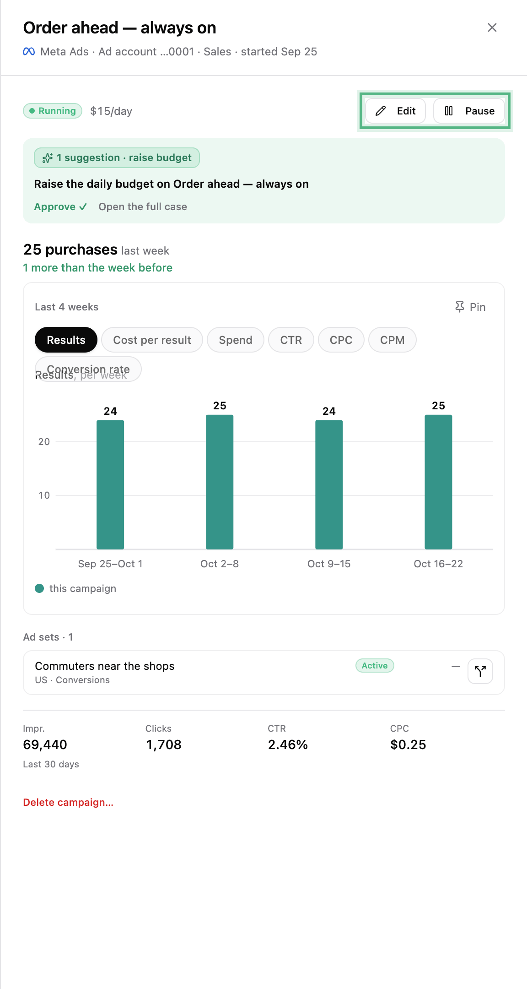This screenshot has height=989, width=527.
Task: Click the 25 purchases headline
Action: [70, 250]
